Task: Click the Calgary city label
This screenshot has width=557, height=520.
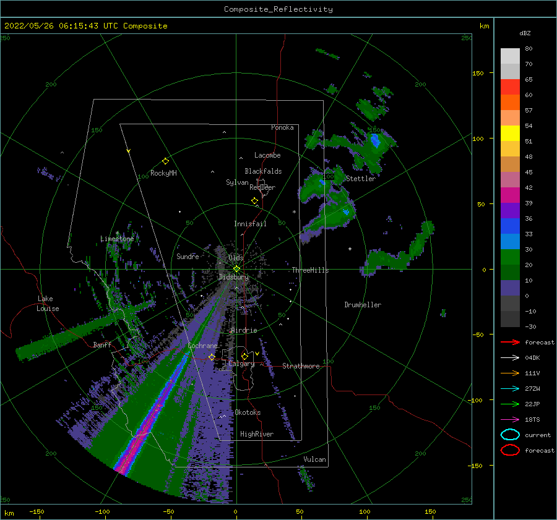Action: pos(241,364)
